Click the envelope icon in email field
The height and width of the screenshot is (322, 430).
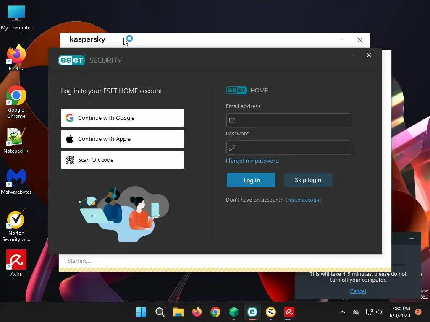pos(232,120)
